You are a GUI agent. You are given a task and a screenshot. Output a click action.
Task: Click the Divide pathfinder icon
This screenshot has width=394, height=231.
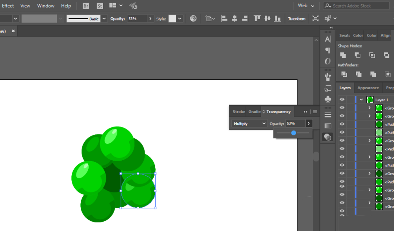(344, 74)
